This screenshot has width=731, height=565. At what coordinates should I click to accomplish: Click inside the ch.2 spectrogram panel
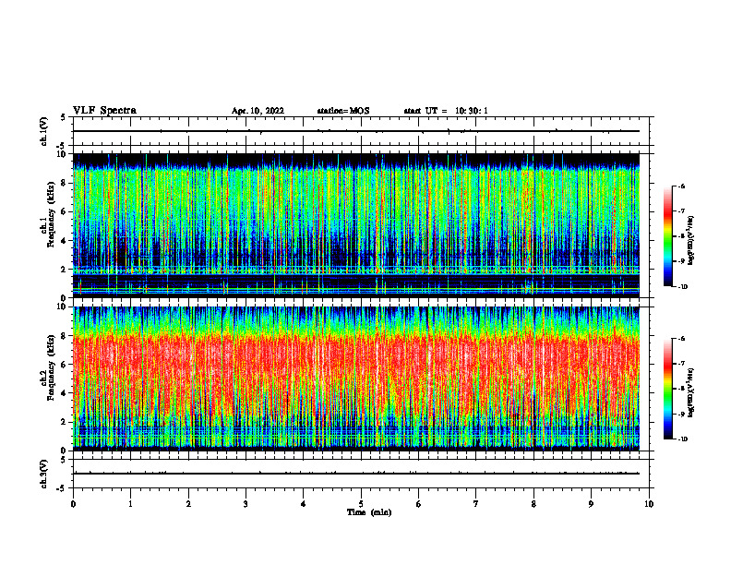(355, 379)
